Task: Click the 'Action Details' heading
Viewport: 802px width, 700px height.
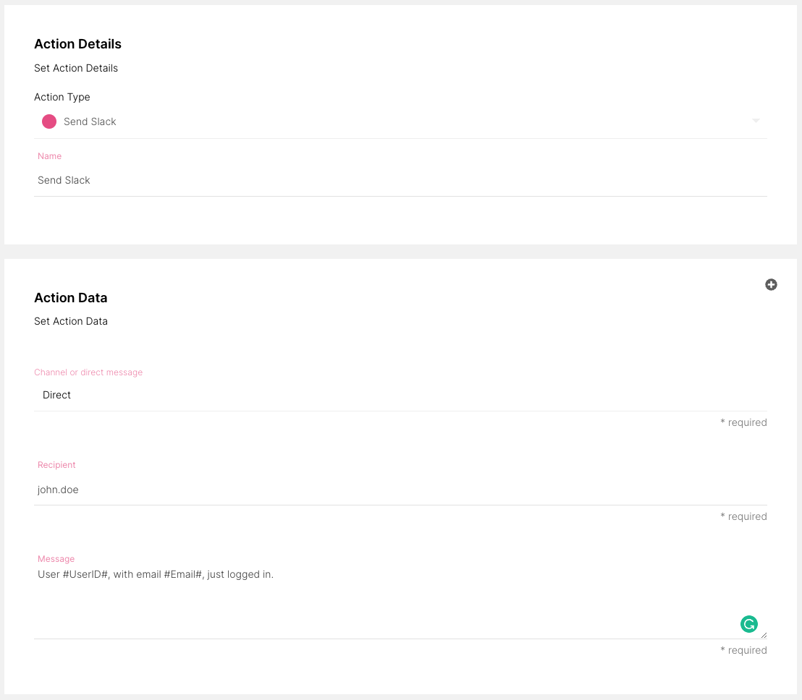Action: coord(77,44)
